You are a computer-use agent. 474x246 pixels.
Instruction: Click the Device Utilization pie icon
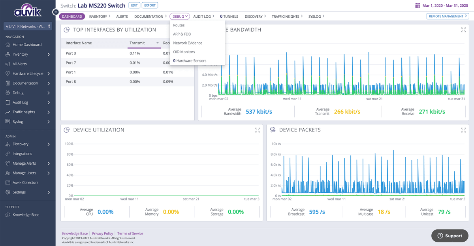67,130
